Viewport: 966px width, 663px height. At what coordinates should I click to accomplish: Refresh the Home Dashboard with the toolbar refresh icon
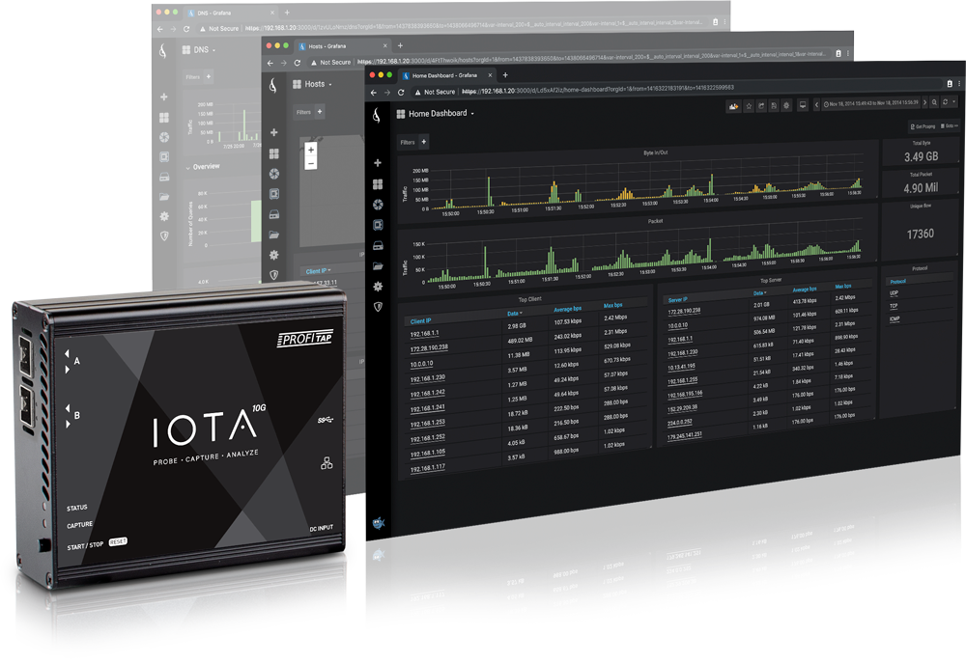pos(945,102)
